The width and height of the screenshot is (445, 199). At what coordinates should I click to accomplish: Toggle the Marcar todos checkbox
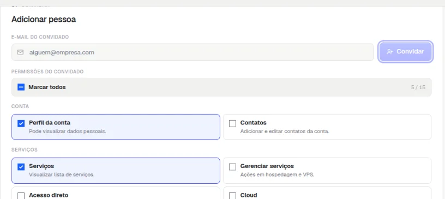pos(21,87)
